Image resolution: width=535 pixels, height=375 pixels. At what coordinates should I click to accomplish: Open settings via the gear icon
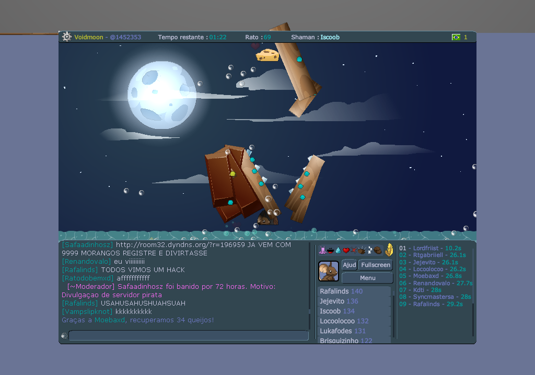[66, 37]
